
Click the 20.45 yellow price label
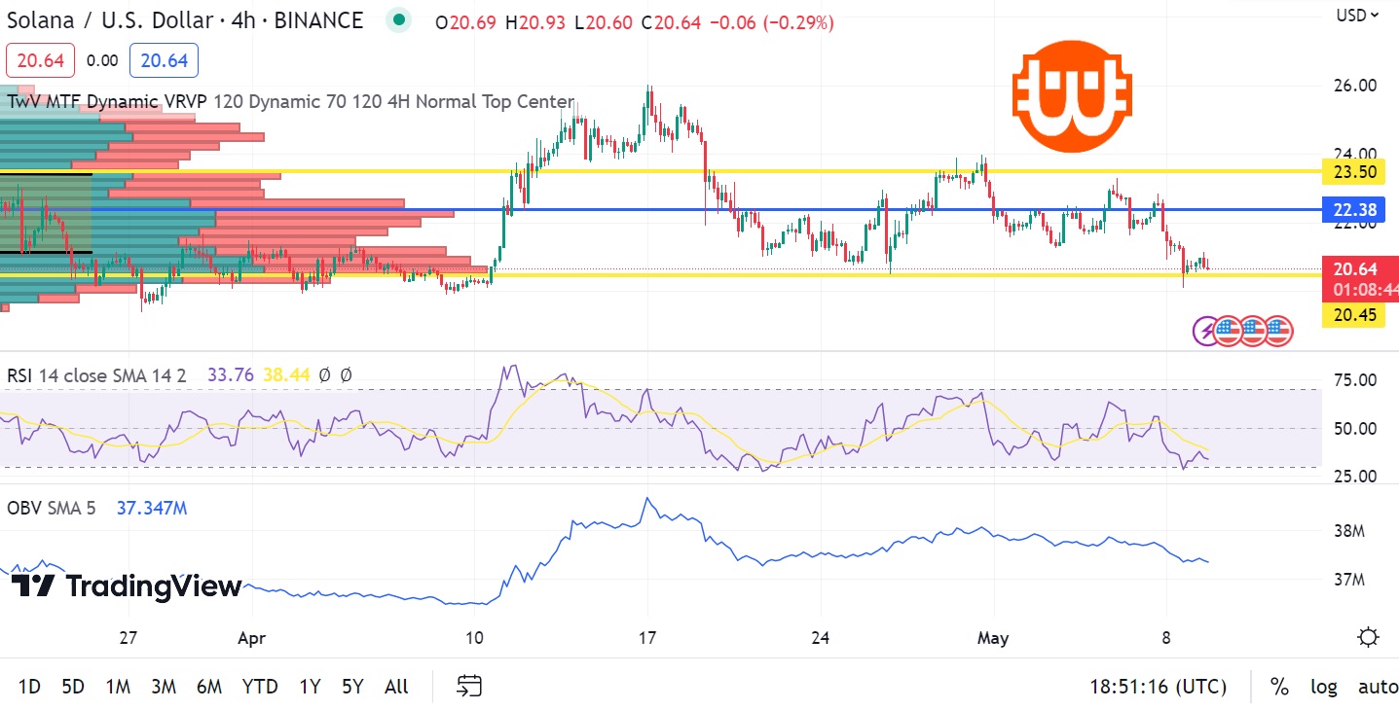1353,314
